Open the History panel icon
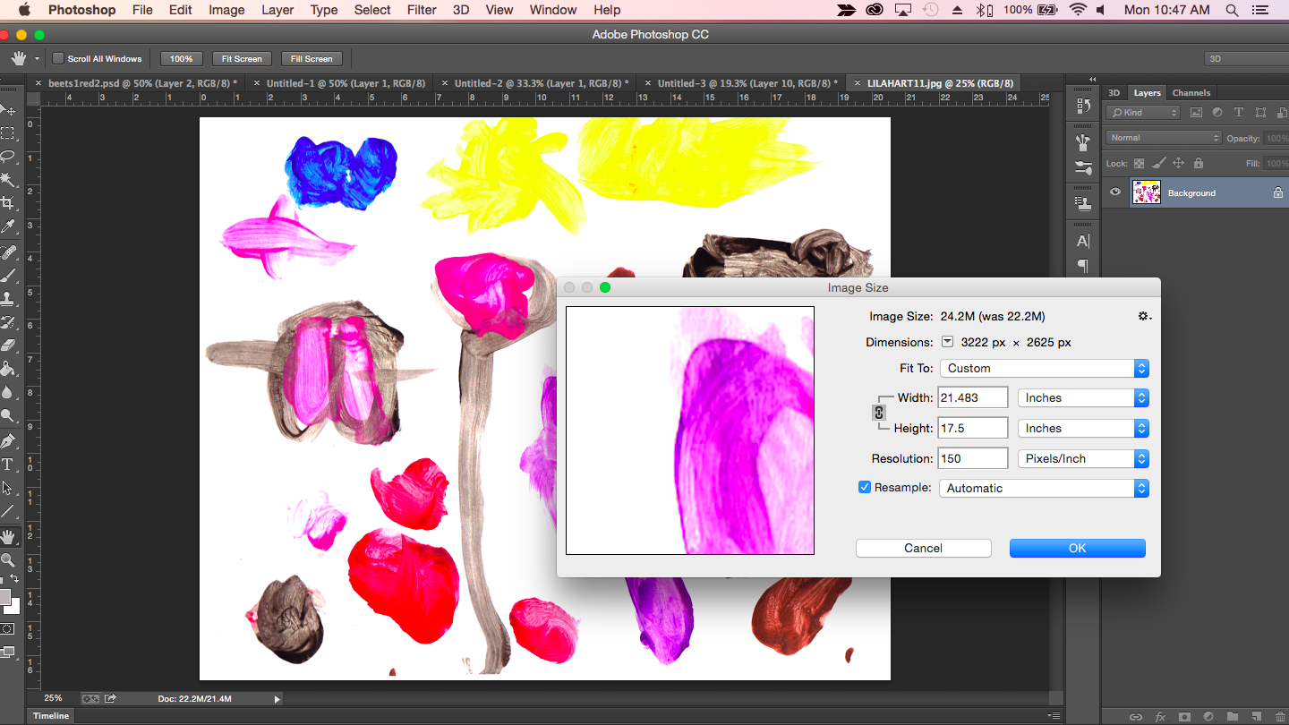 [1083, 106]
